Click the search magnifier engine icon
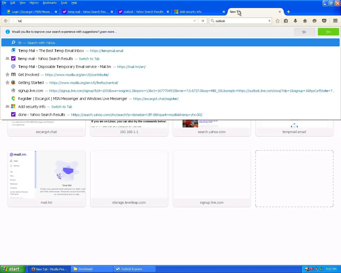This screenshot has width=341, height=273. [212, 21]
